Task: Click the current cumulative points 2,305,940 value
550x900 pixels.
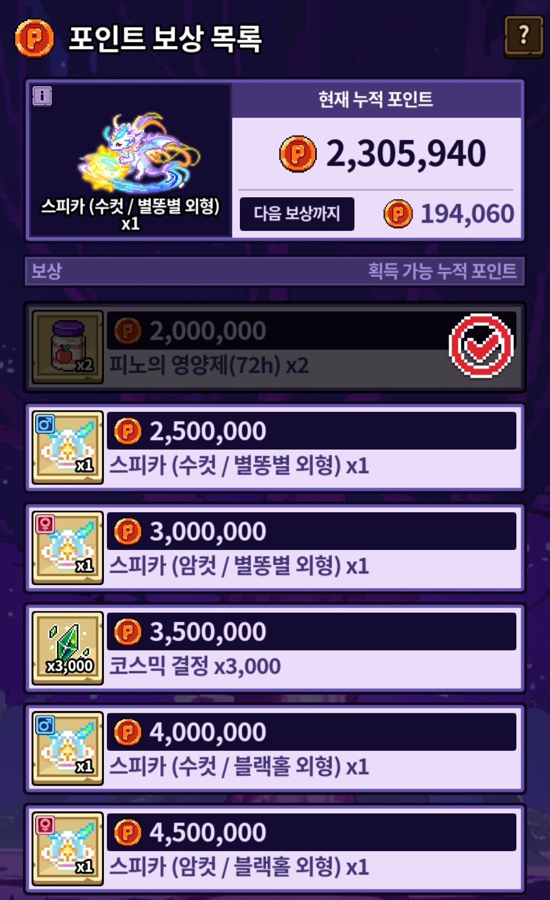Action: [406, 153]
